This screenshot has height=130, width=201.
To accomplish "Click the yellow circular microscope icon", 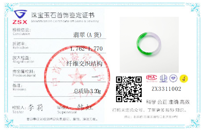I will pyautogui.click(x=184, y=79).
